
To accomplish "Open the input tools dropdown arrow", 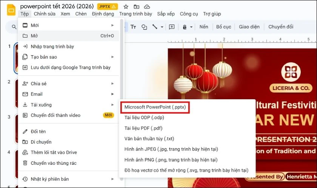I will pyautogui.click(x=191, y=27).
